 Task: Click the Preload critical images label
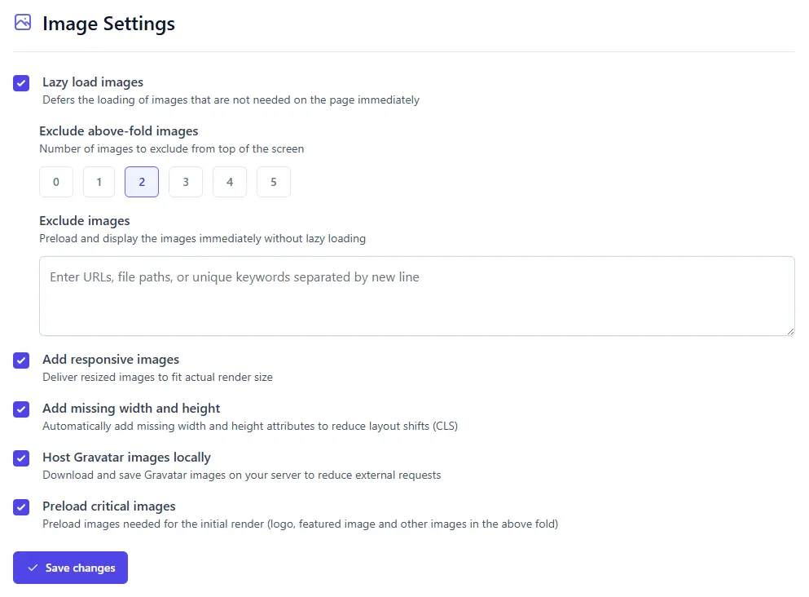[109, 506]
